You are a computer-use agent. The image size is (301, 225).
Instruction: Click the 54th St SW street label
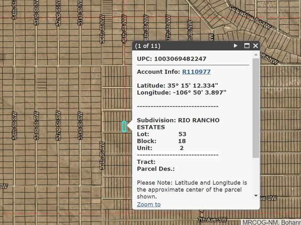point(15,126)
